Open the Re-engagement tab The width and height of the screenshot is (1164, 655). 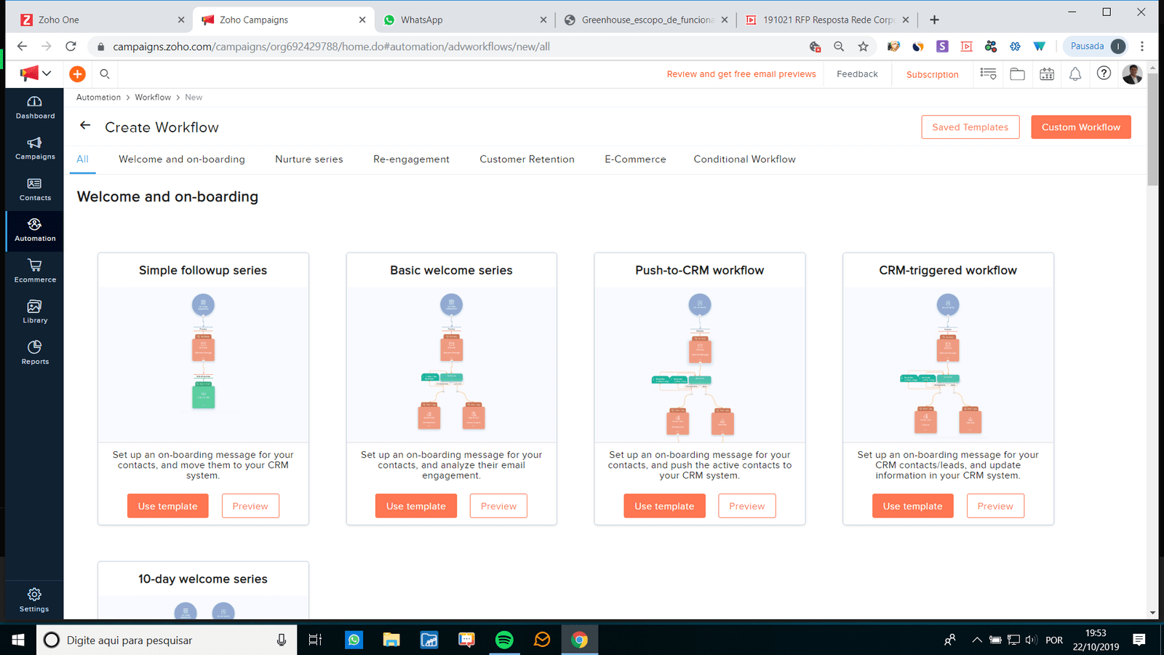(x=411, y=159)
